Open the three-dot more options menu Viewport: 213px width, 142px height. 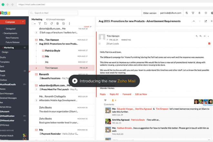pyautogui.click(x=69, y=24)
